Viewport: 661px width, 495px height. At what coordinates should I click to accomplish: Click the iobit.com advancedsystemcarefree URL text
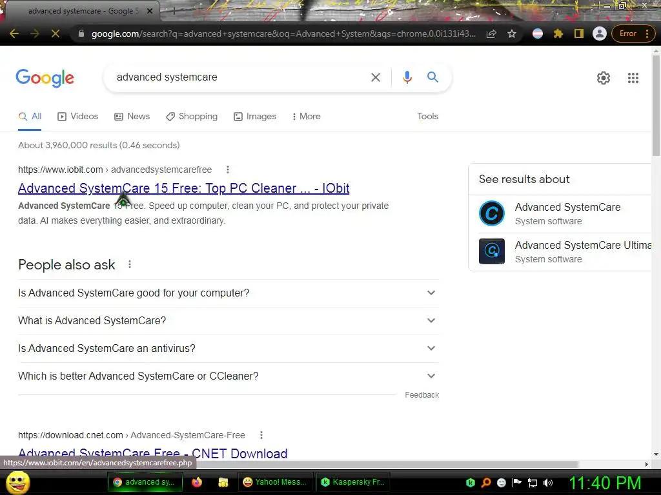pyautogui.click(x=115, y=170)
